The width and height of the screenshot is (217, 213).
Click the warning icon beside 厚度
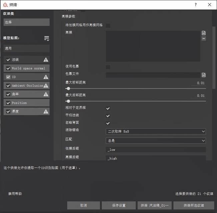coord(46,112)
